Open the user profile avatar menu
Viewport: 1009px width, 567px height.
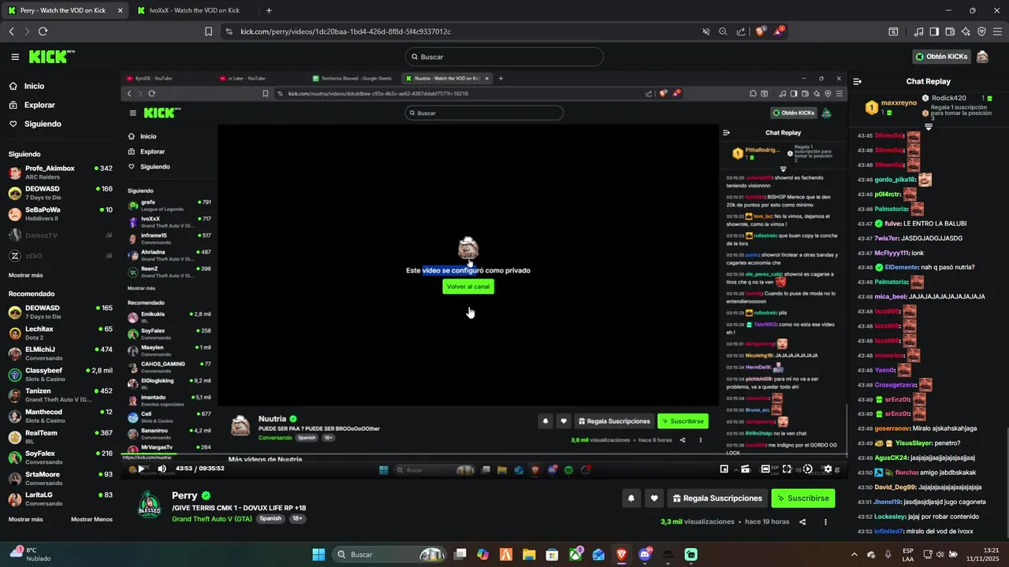(982, 57)
